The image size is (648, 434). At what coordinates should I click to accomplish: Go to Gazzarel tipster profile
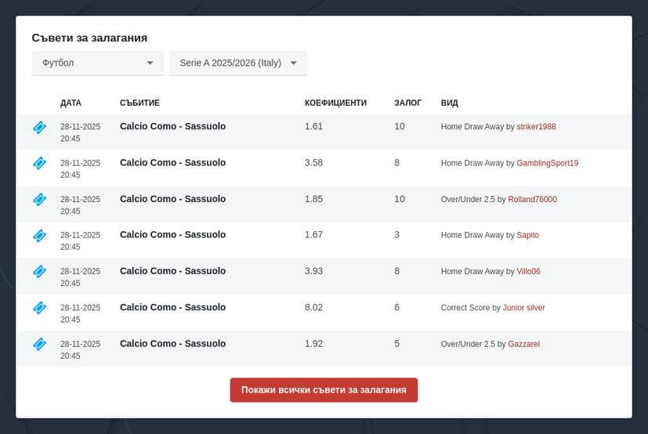(x=523, y=344)
